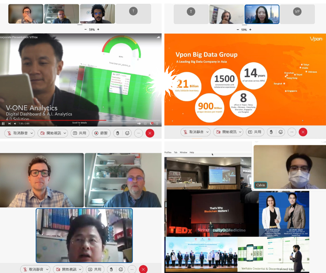Start video in bottom-left meeting toolbar
This screenshot has height=273, width=326.
(x=66, y=269)
